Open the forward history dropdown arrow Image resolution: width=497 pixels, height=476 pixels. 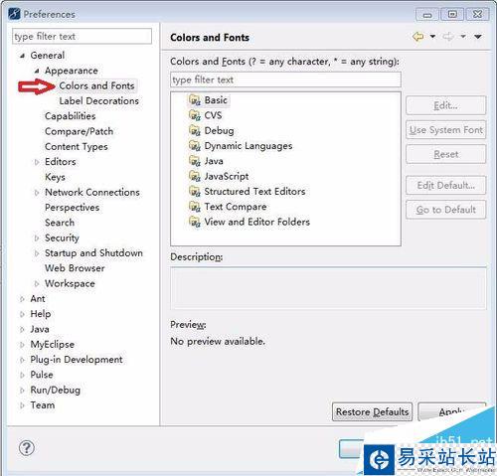coord(463,36)
